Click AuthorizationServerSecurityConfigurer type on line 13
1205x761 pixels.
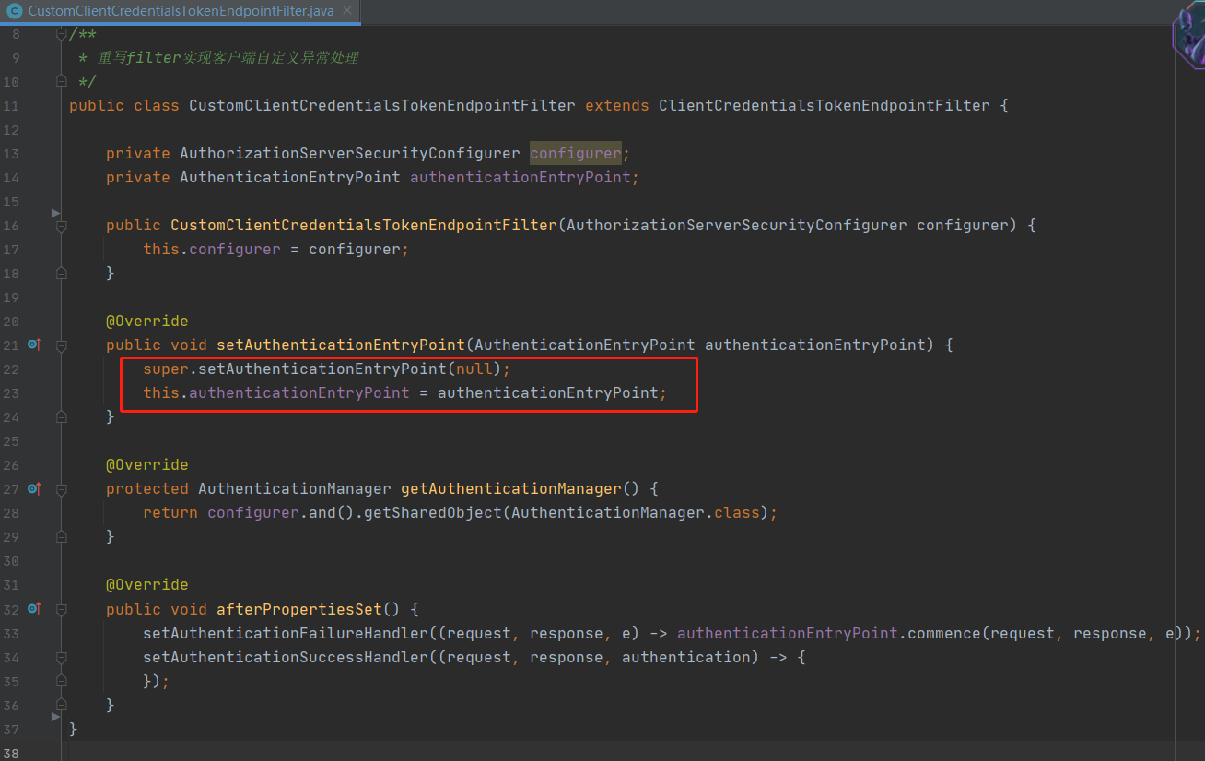click(350, 153)
